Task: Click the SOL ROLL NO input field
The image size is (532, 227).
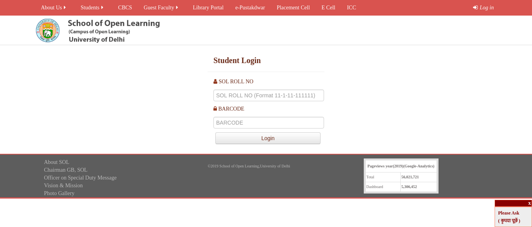Action: click(x=268, y=95)
